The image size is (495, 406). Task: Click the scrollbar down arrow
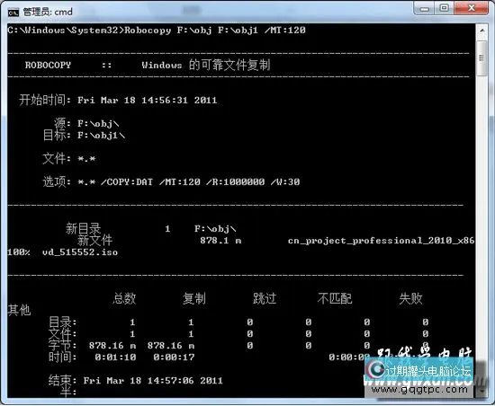(x=481, y=392)
